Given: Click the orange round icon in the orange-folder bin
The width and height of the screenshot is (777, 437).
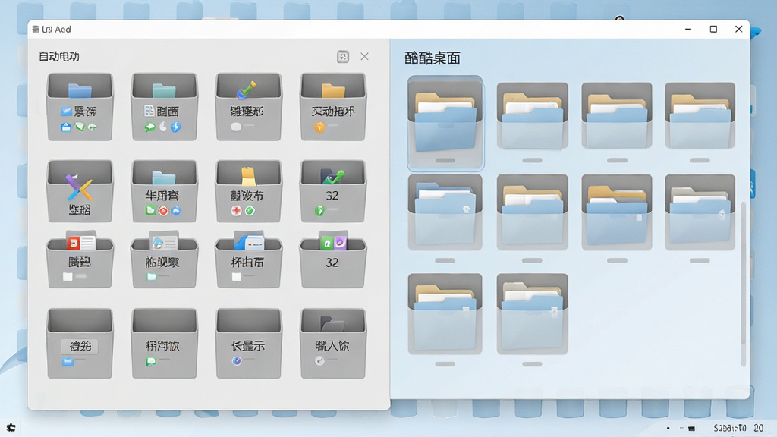Looking at the screenshot, I should (x=319, y=127).
